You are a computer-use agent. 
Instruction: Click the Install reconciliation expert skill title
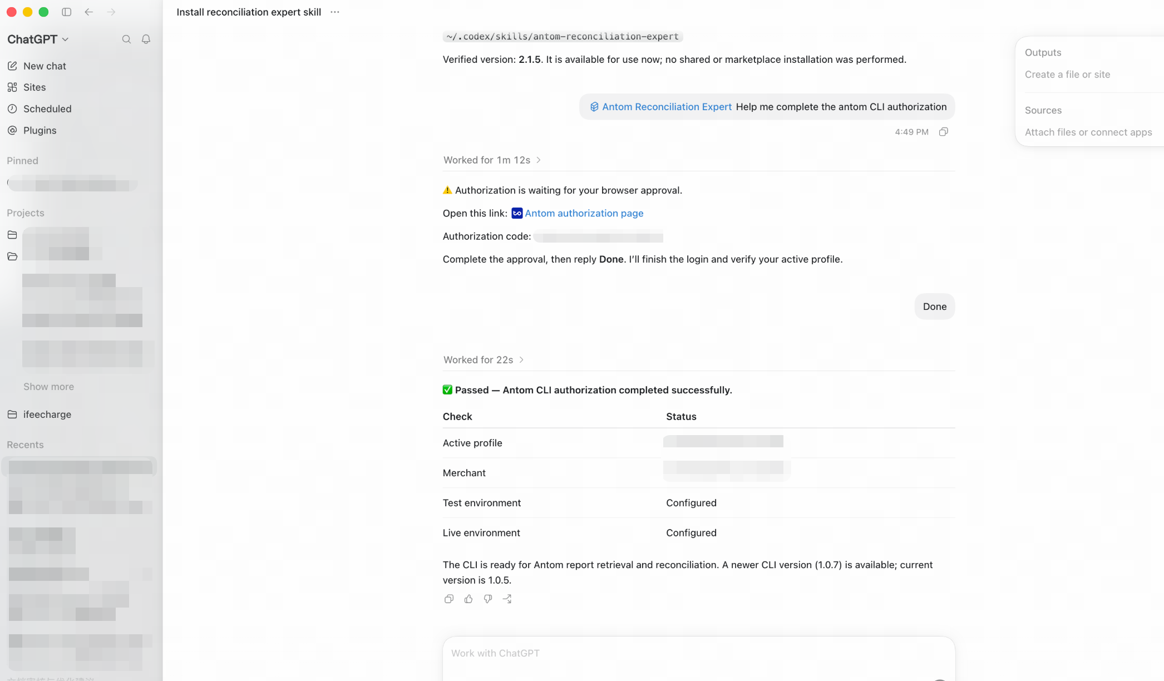[x=249, y=12]
